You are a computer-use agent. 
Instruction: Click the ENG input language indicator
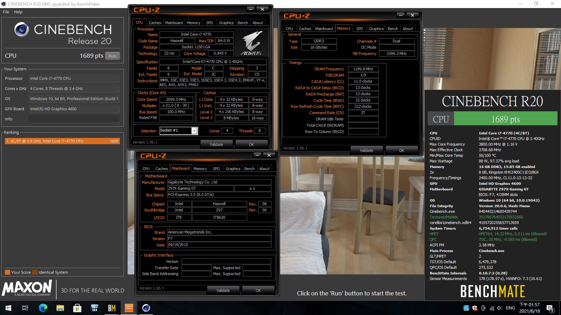(511, 308)
